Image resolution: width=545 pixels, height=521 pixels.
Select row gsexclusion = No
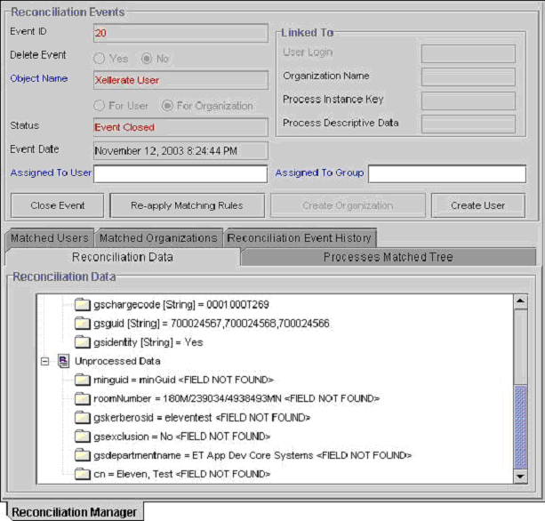pyautogui.click(x=181, y=437)
